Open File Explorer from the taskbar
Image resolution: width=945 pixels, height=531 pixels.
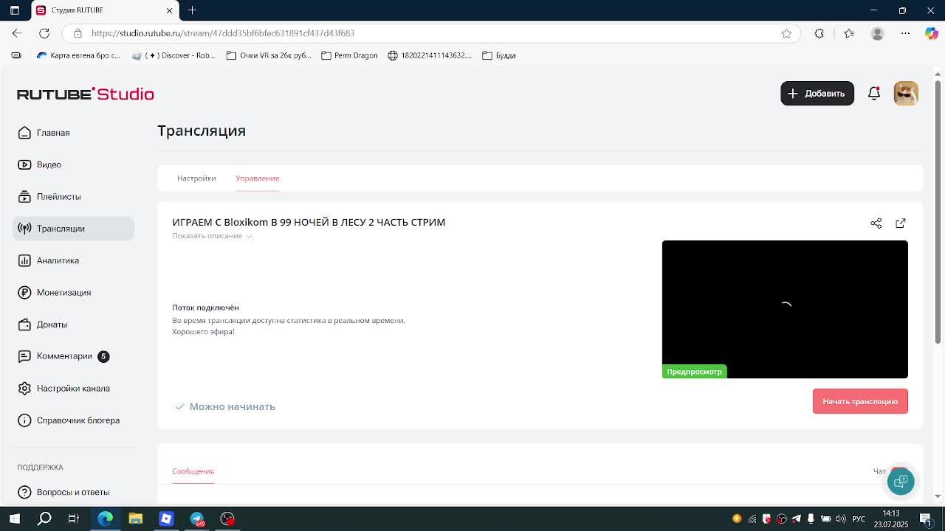(136, 518)
